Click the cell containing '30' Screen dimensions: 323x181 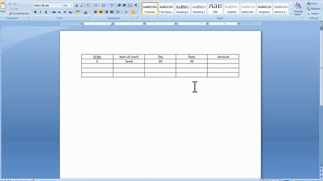(192, 61)
